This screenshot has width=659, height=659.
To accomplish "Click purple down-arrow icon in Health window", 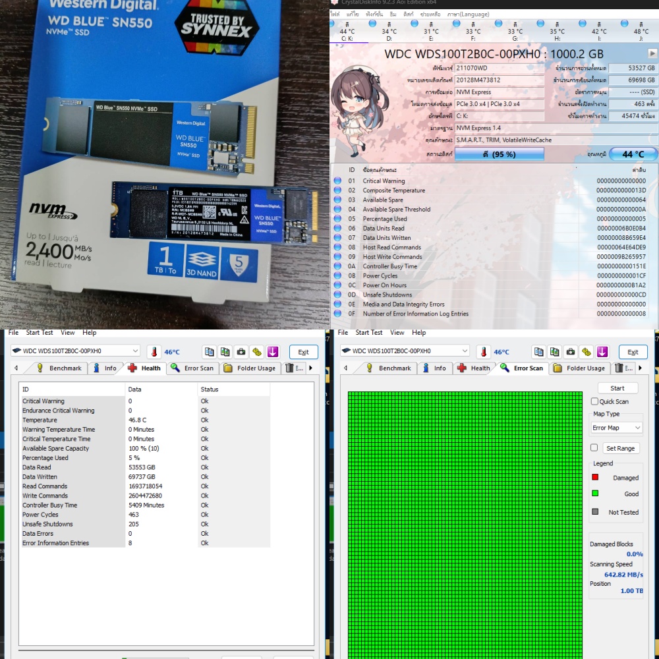I will [273, 352].
